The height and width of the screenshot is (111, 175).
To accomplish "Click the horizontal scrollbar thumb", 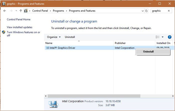I will (x=94, y=96).
